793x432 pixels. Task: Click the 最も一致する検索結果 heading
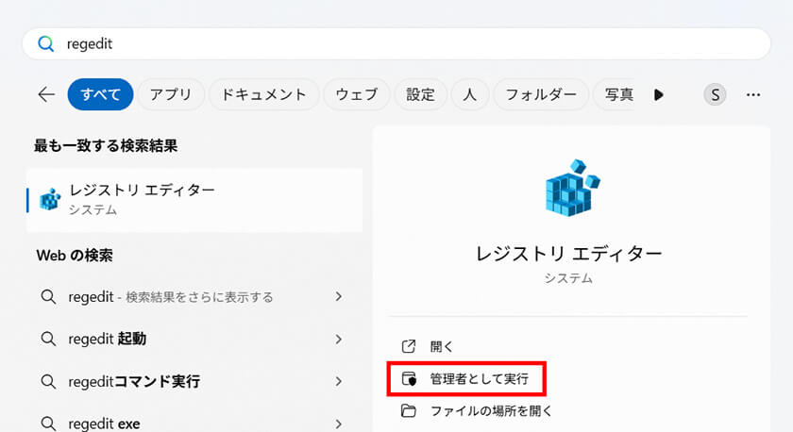[x=106, y=146]
